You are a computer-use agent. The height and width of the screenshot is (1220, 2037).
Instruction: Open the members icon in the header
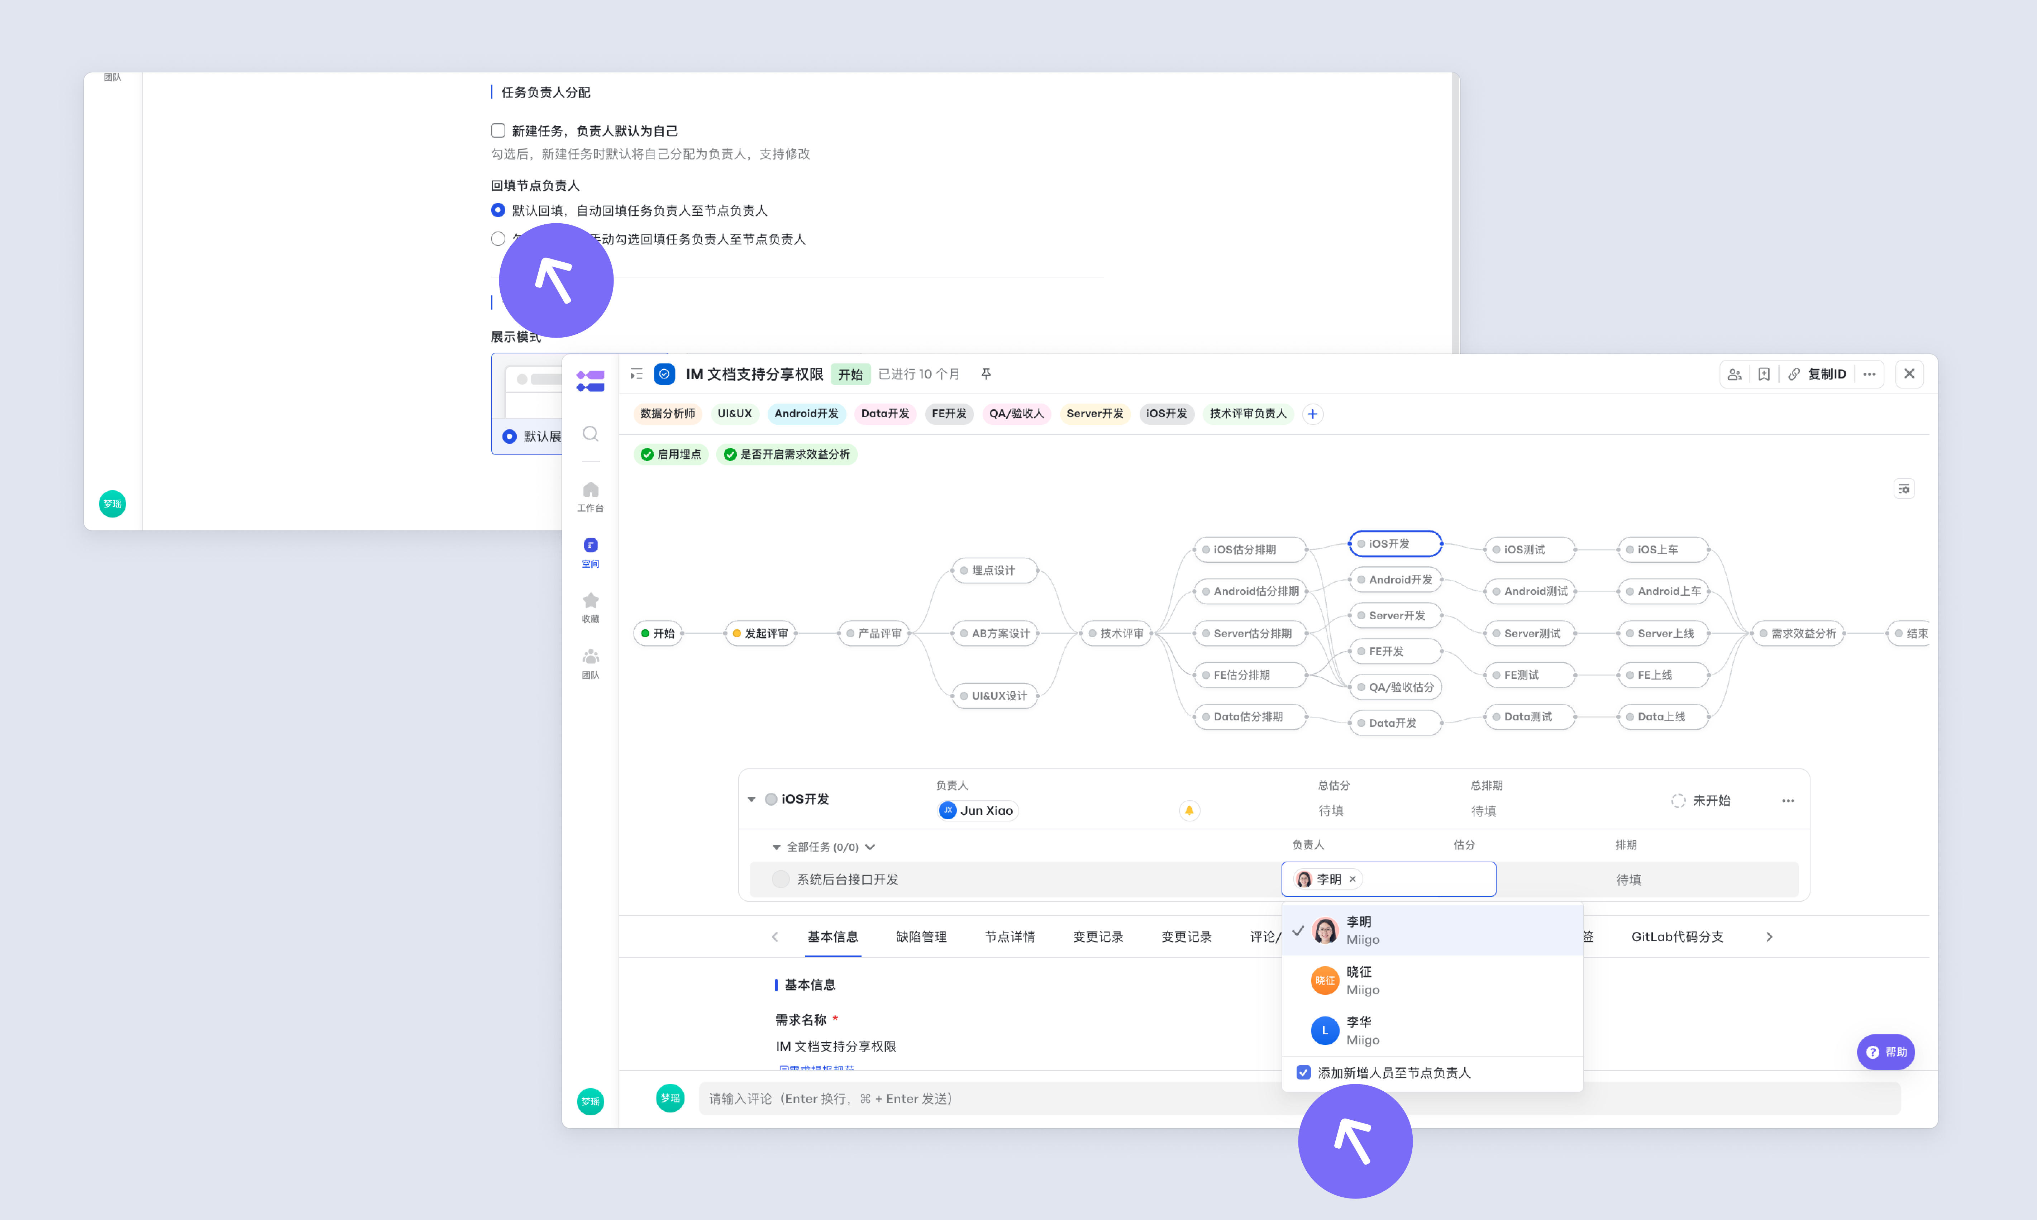point(1735,374)
